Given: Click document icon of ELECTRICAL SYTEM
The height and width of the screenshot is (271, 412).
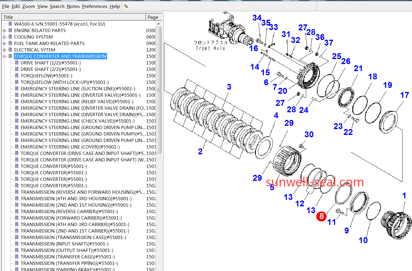Looking at the screenshot, I should pyautogui.click(x=10, y=50).
